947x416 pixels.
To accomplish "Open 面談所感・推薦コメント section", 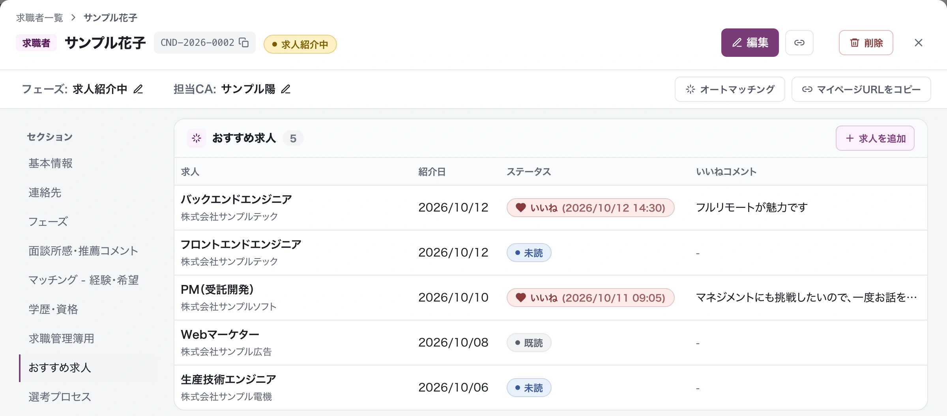I will (x=83, y=251).
